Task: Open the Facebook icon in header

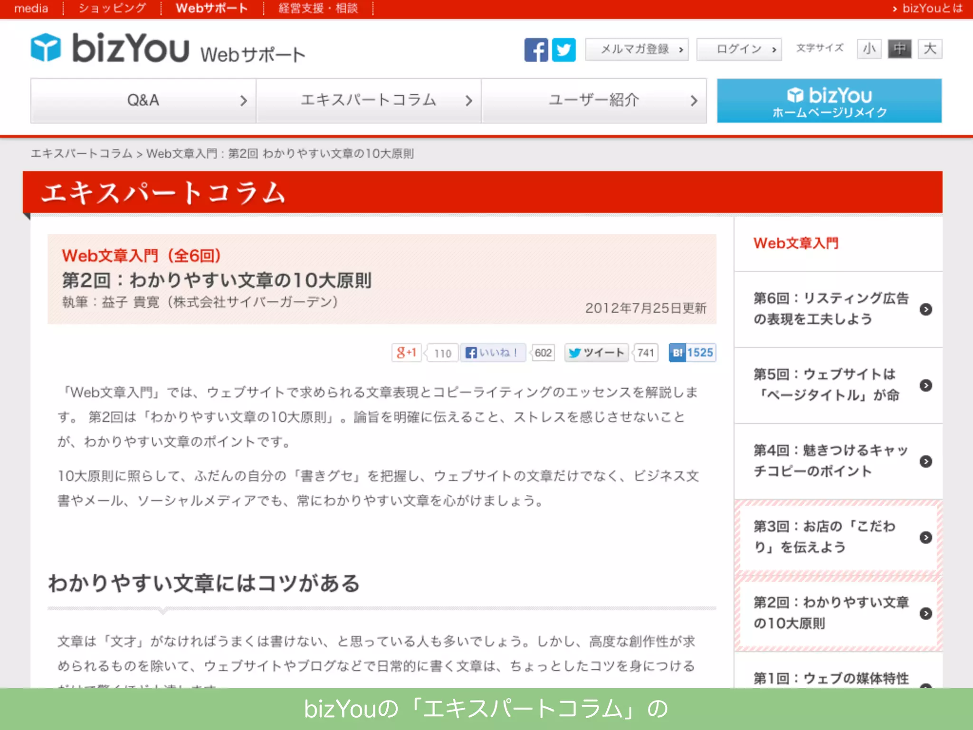Action: click(536, 49)
